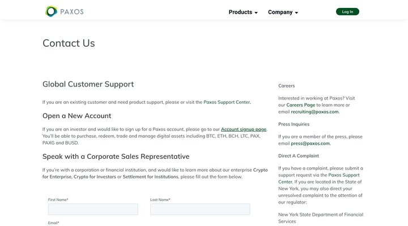The height and width of the screenshot is (226, 408).
Task: Open Paxos Support Center link under Global Customer Support
Action: [227, 102]
